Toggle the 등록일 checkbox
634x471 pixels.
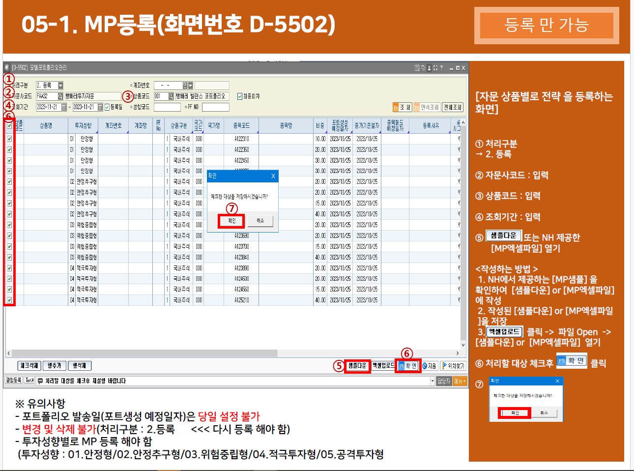click(107, 107)
